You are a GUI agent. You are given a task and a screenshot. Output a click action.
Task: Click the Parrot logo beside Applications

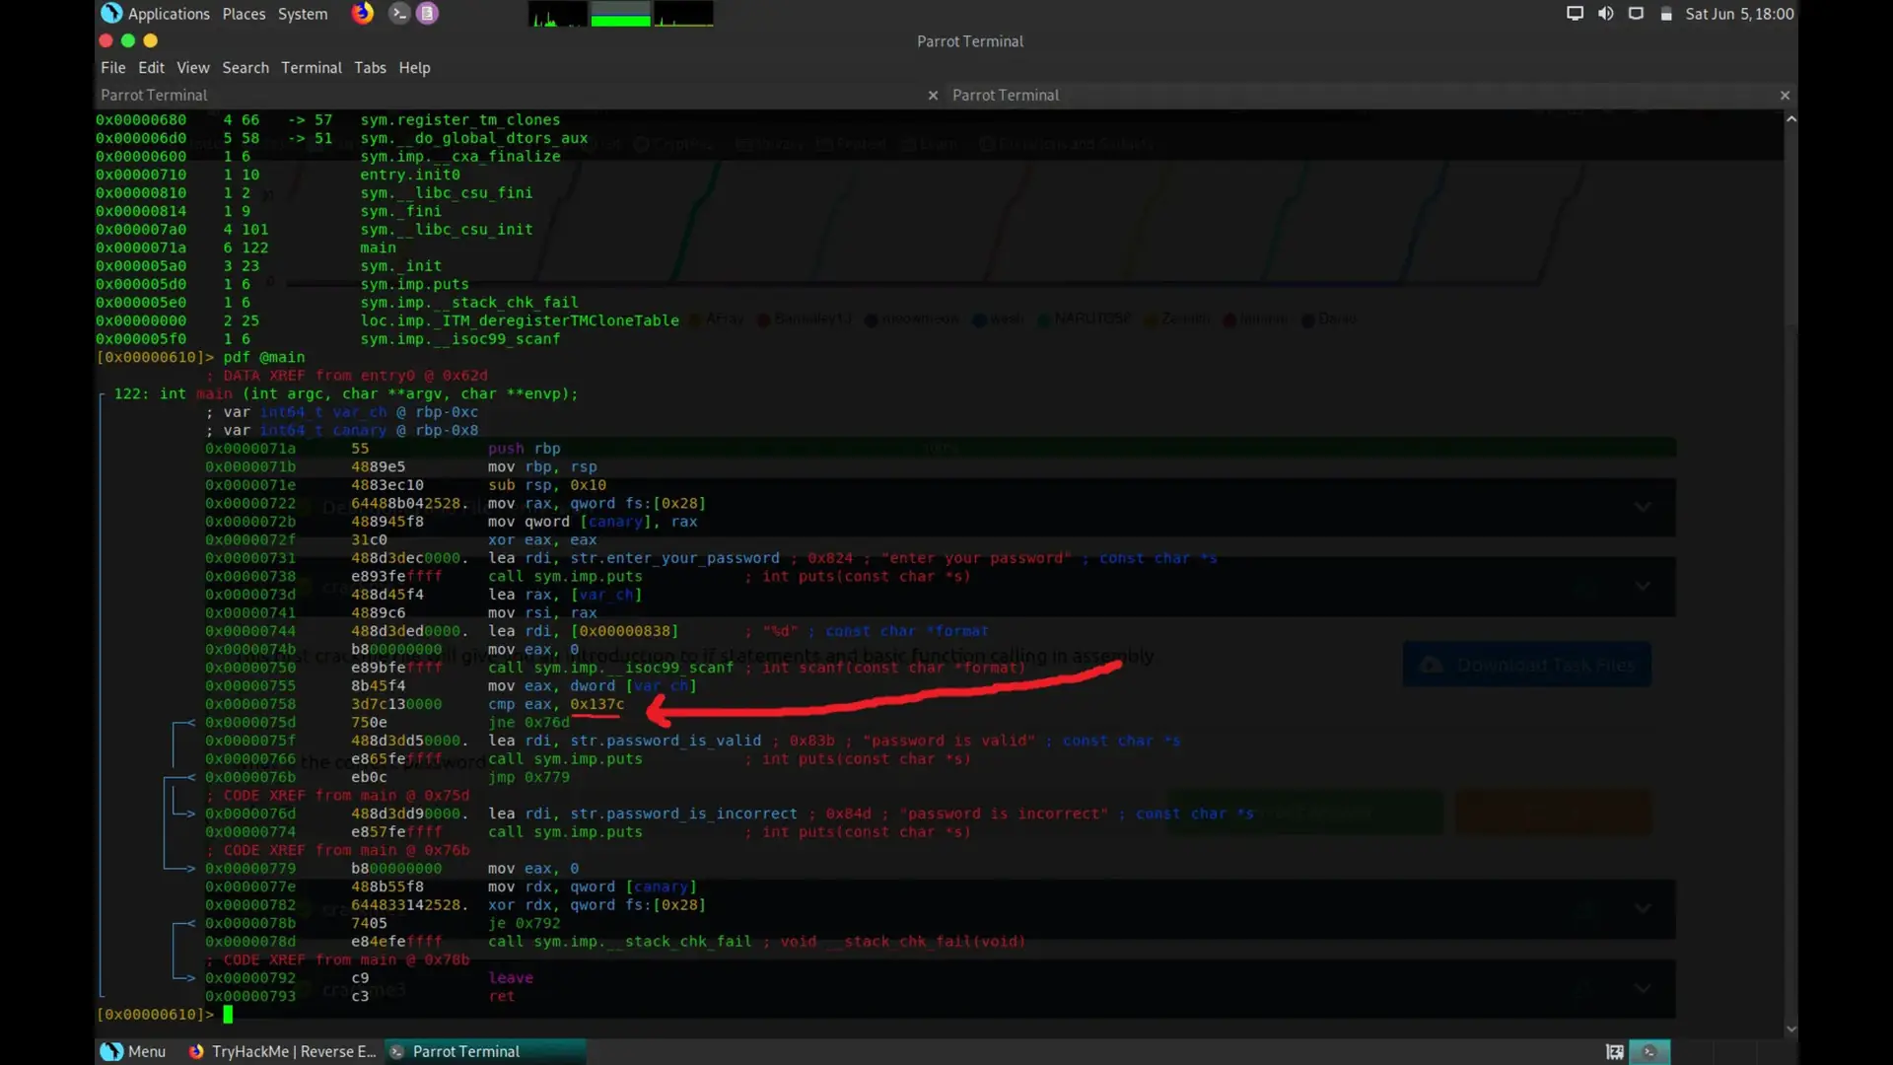coord(111,13)
